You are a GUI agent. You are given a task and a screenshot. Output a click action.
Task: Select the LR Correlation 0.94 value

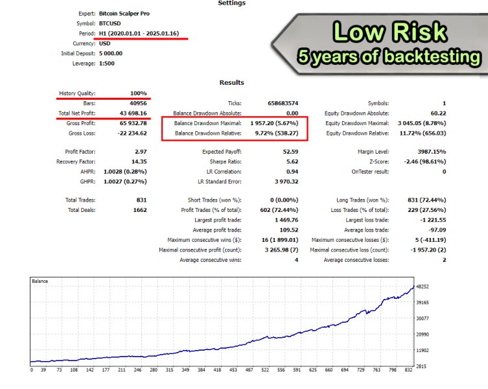point(292,172)
